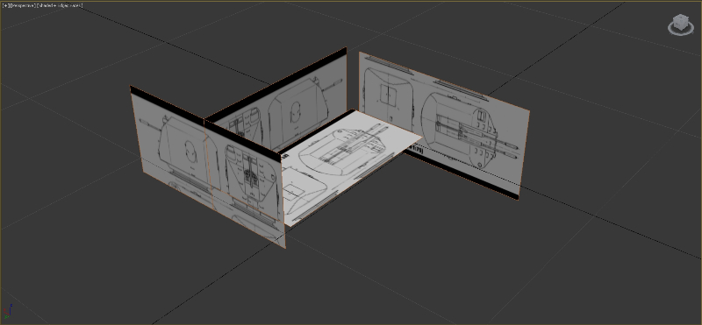702x325 pixels.
Task: Click the ViewCube cube in the viewport corner
Action: pos(681,23)
